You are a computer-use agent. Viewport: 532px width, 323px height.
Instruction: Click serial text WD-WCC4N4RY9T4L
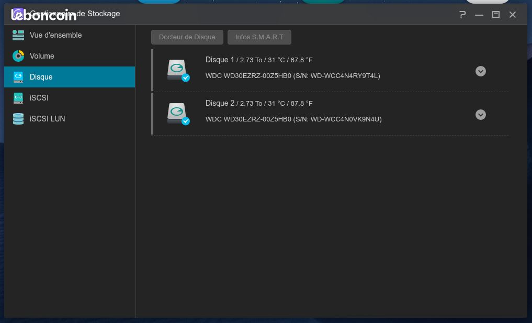point(345,76)
